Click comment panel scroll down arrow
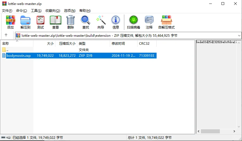This screenshot has height=141, width=242. tap(239, 127)
